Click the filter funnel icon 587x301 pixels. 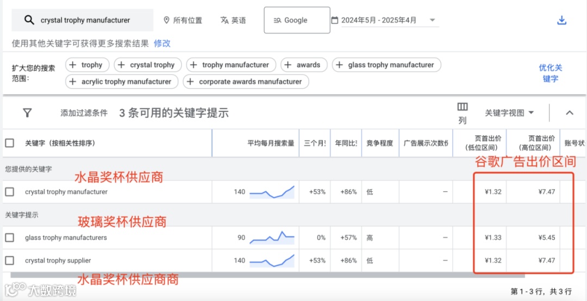click(27, 112)
